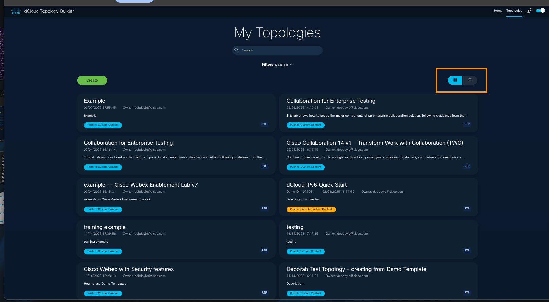Open the dCloud IPv6 Quick Start title
Screen dimensions: 549x302
[x=316, y=185]
